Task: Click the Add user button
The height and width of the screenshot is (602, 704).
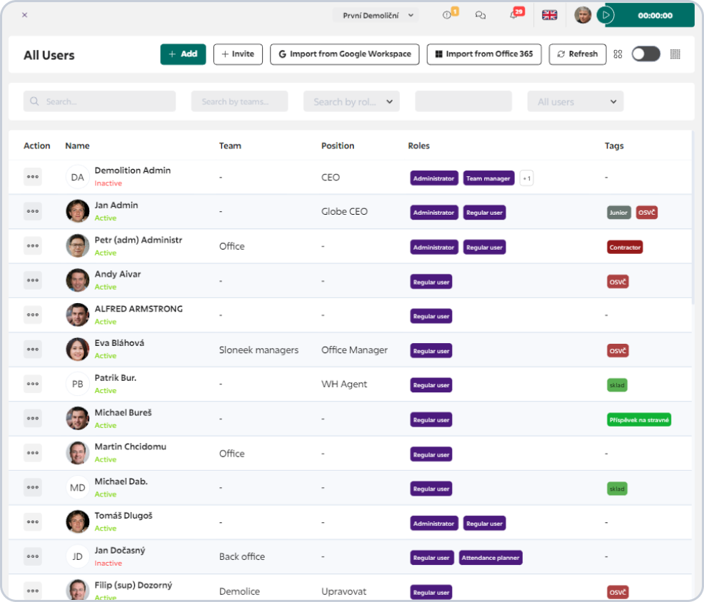Action: (x=183, y=54)
